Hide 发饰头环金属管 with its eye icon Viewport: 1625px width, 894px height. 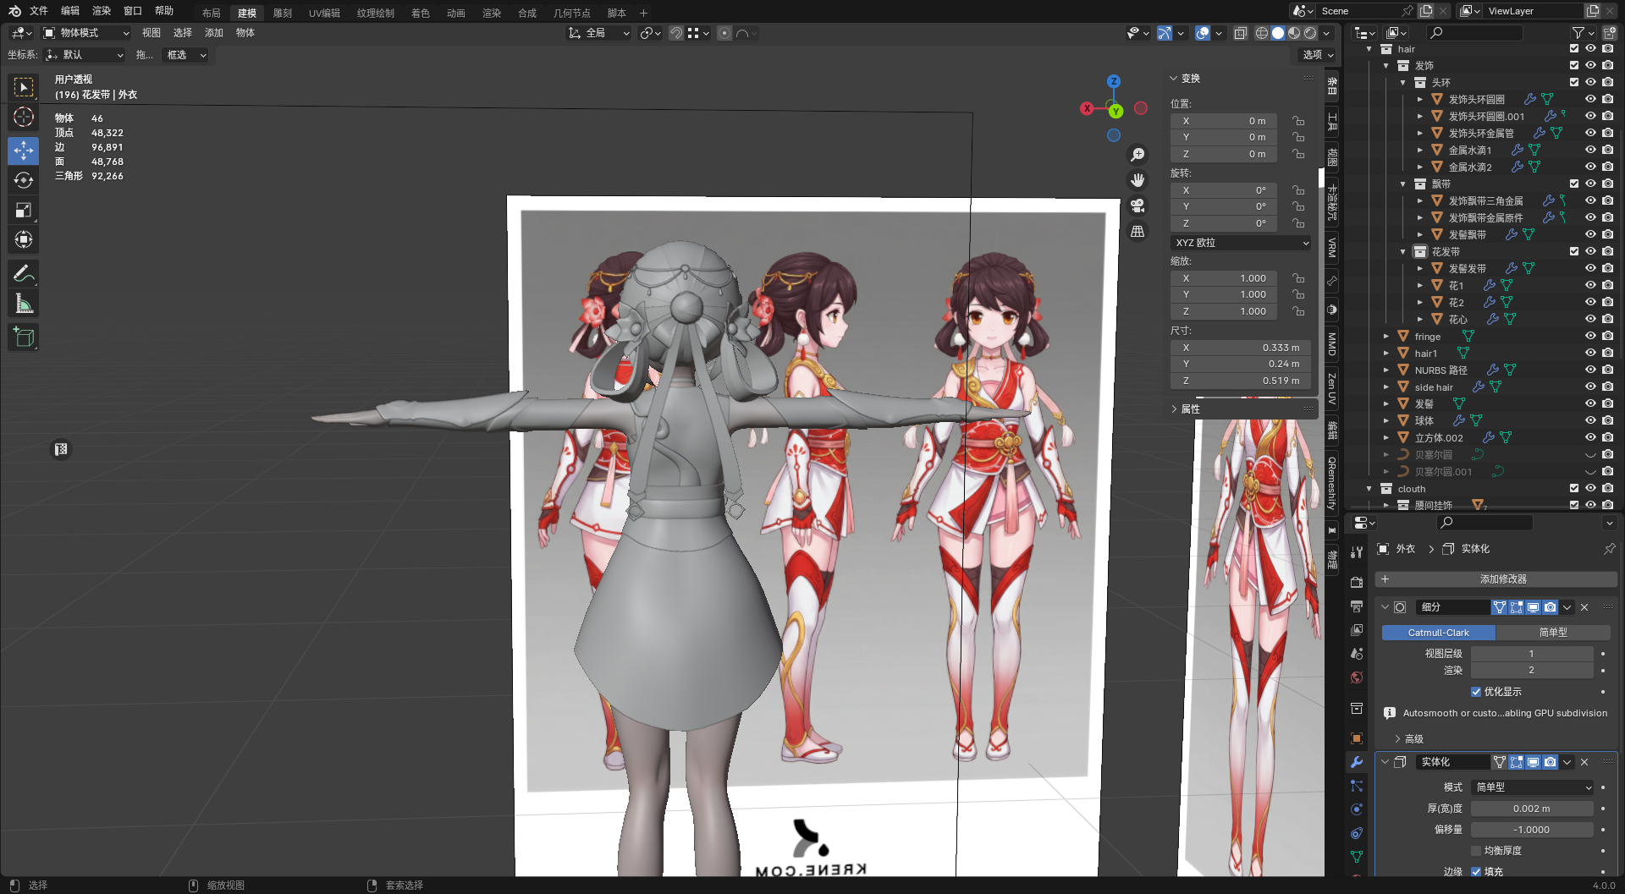click(x=1591, y=133)
